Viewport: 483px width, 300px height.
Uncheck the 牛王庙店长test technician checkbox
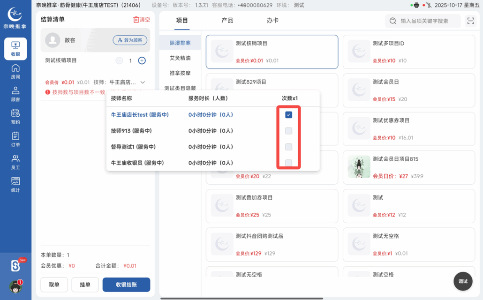click(288, 114)
